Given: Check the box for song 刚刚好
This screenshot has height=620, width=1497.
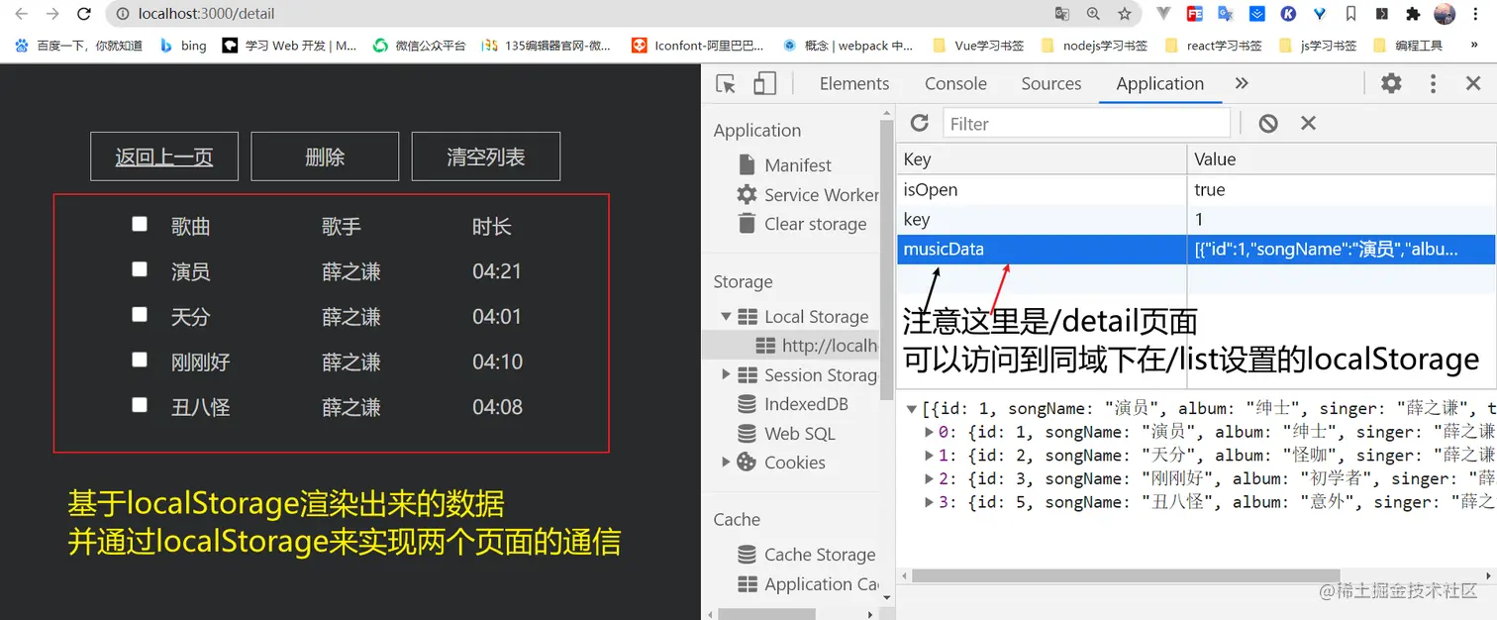Looking at the screenshot, I should pos(140,360).
